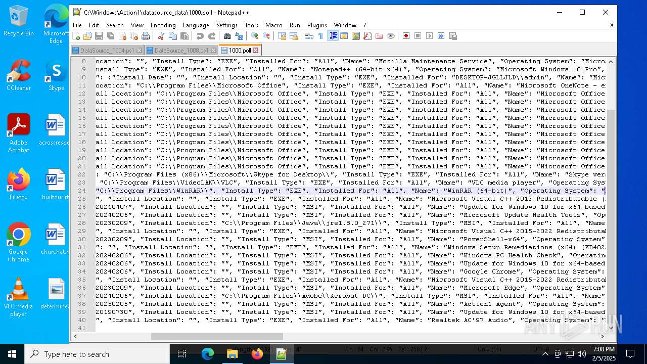Open the Window menu
The width and height of the screenshot is (647, 364).
click(345, 25)
